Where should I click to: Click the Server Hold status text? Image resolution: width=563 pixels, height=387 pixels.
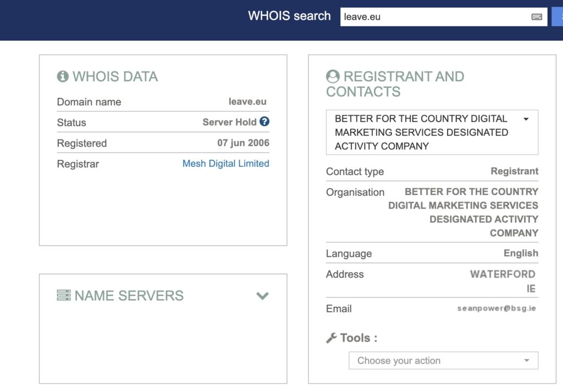[x=229, y=122]
